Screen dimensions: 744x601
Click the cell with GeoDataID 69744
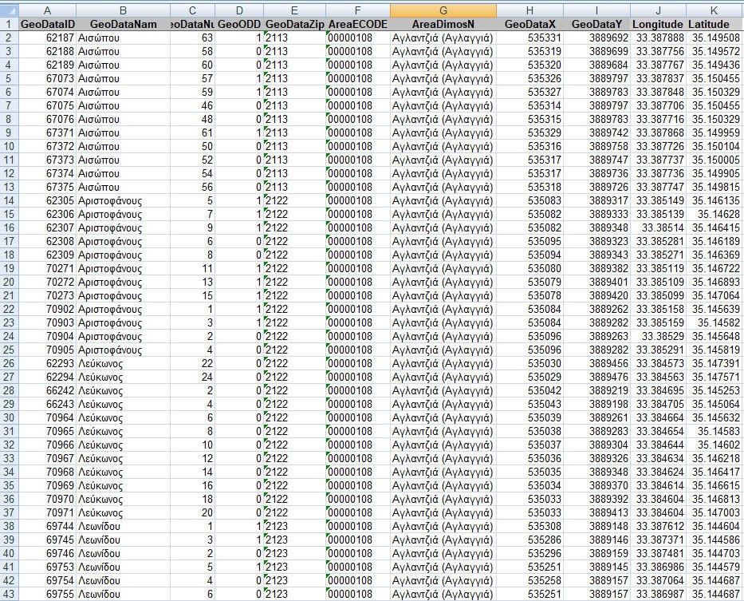46,526
